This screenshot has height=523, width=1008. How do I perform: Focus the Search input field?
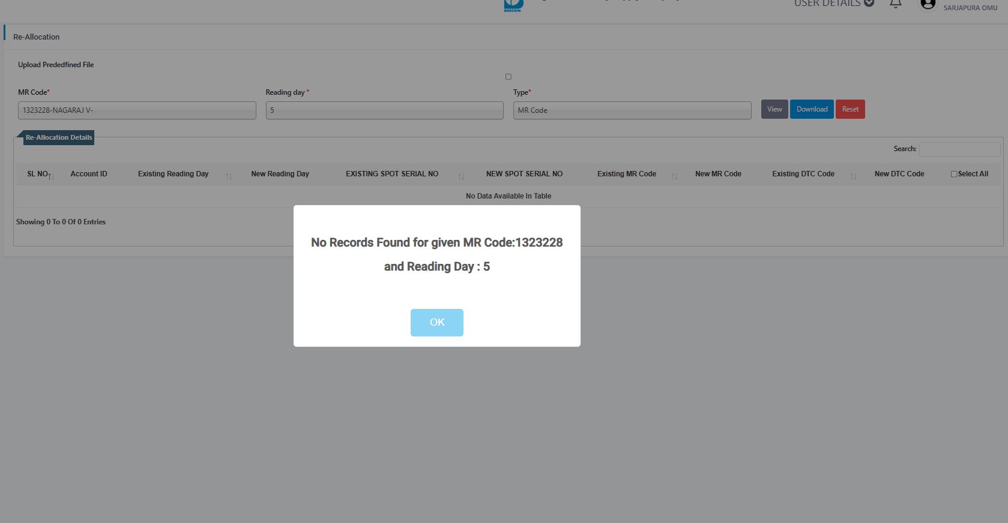coord(959,149)
